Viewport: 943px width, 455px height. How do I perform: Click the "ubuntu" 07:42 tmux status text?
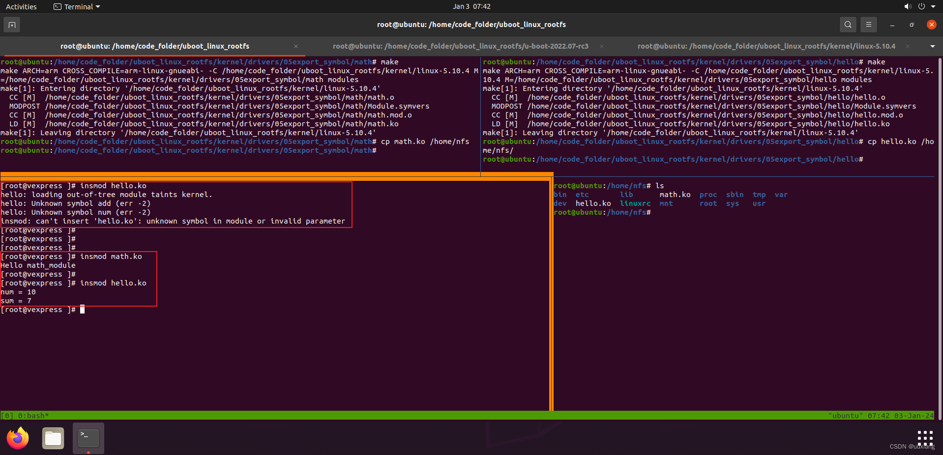(x=881, y=416)
